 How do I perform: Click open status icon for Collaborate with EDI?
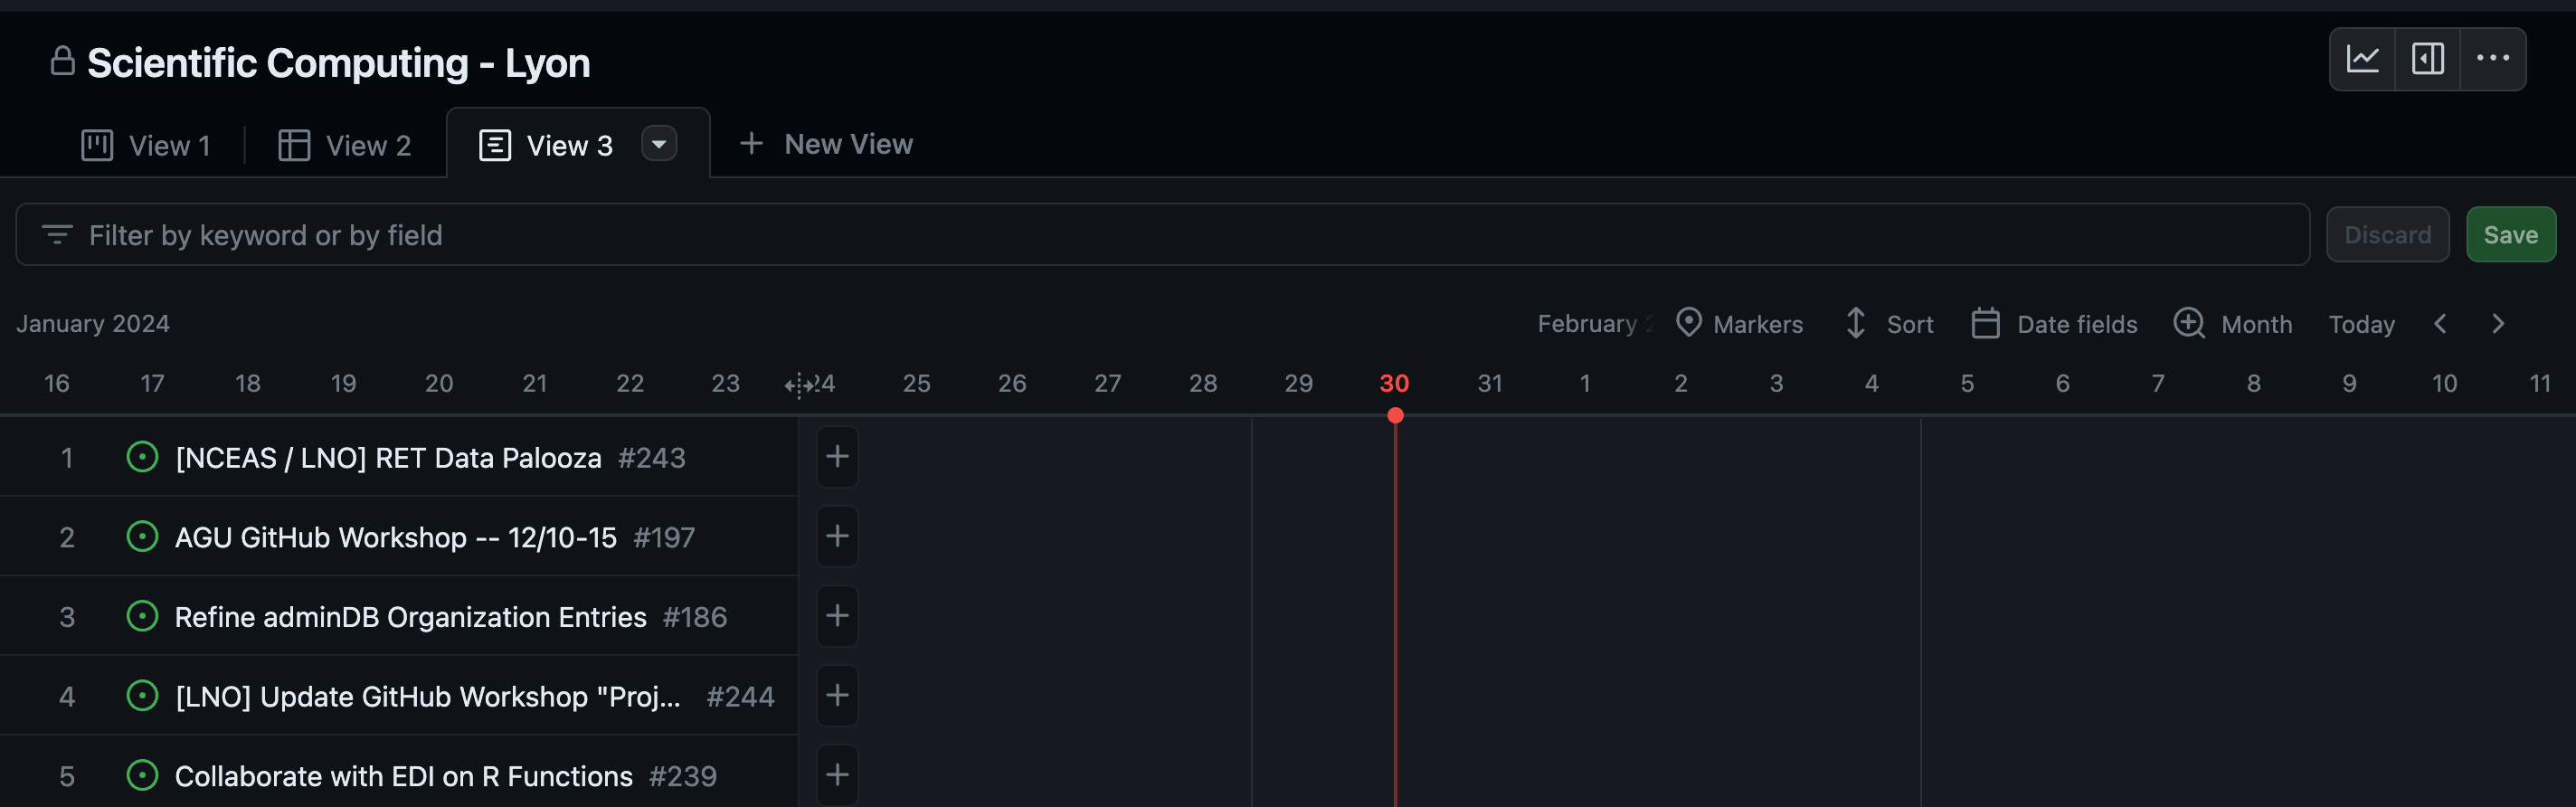click(x=142, y=775)
